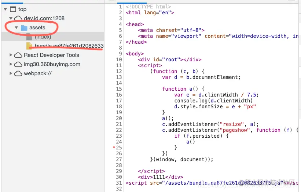Click the cloud icon beside webpack://
301x192 pixels.
pos(18,73)
